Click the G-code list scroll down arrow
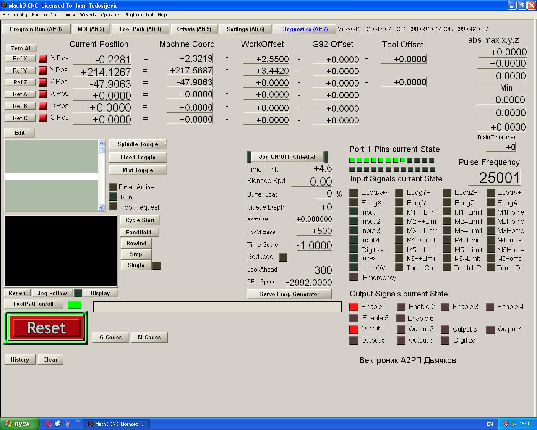This screenshot has width=537, height=430. (101, 207)
